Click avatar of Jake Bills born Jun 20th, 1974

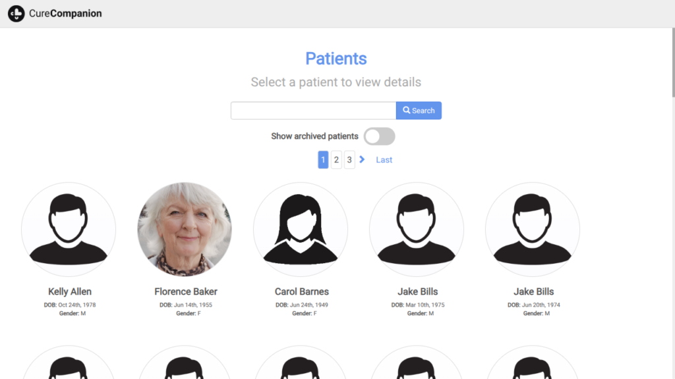point(533,230)
